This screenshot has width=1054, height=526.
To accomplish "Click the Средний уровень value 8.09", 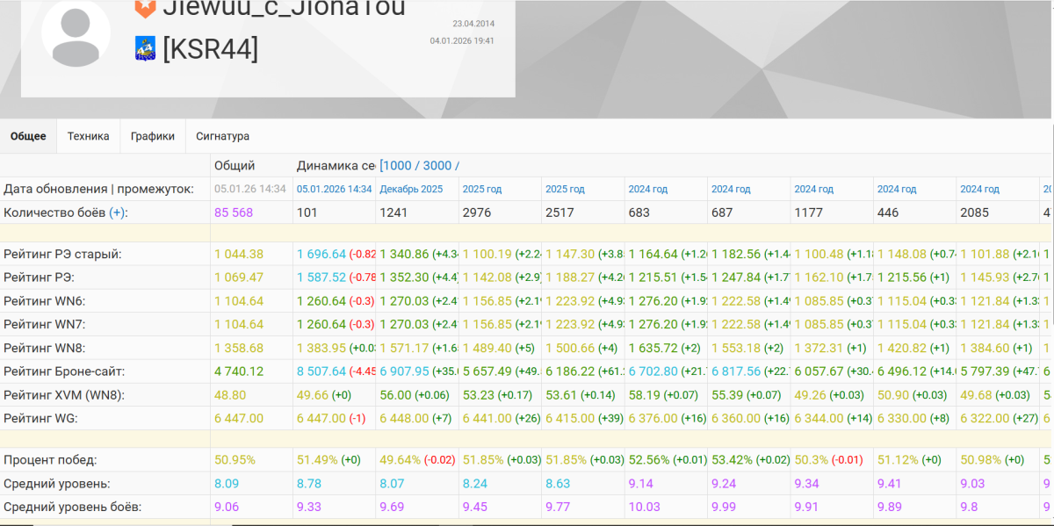I will pyautogui.click(x=227, y=483).
